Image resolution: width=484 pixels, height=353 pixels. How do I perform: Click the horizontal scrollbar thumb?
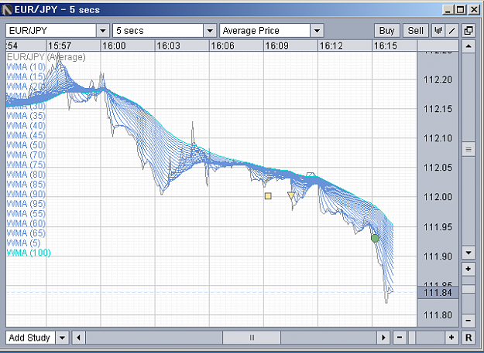252,338
